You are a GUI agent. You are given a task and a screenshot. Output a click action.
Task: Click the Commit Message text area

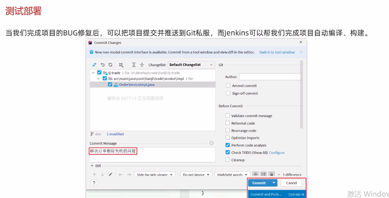(x=153, y=155)
